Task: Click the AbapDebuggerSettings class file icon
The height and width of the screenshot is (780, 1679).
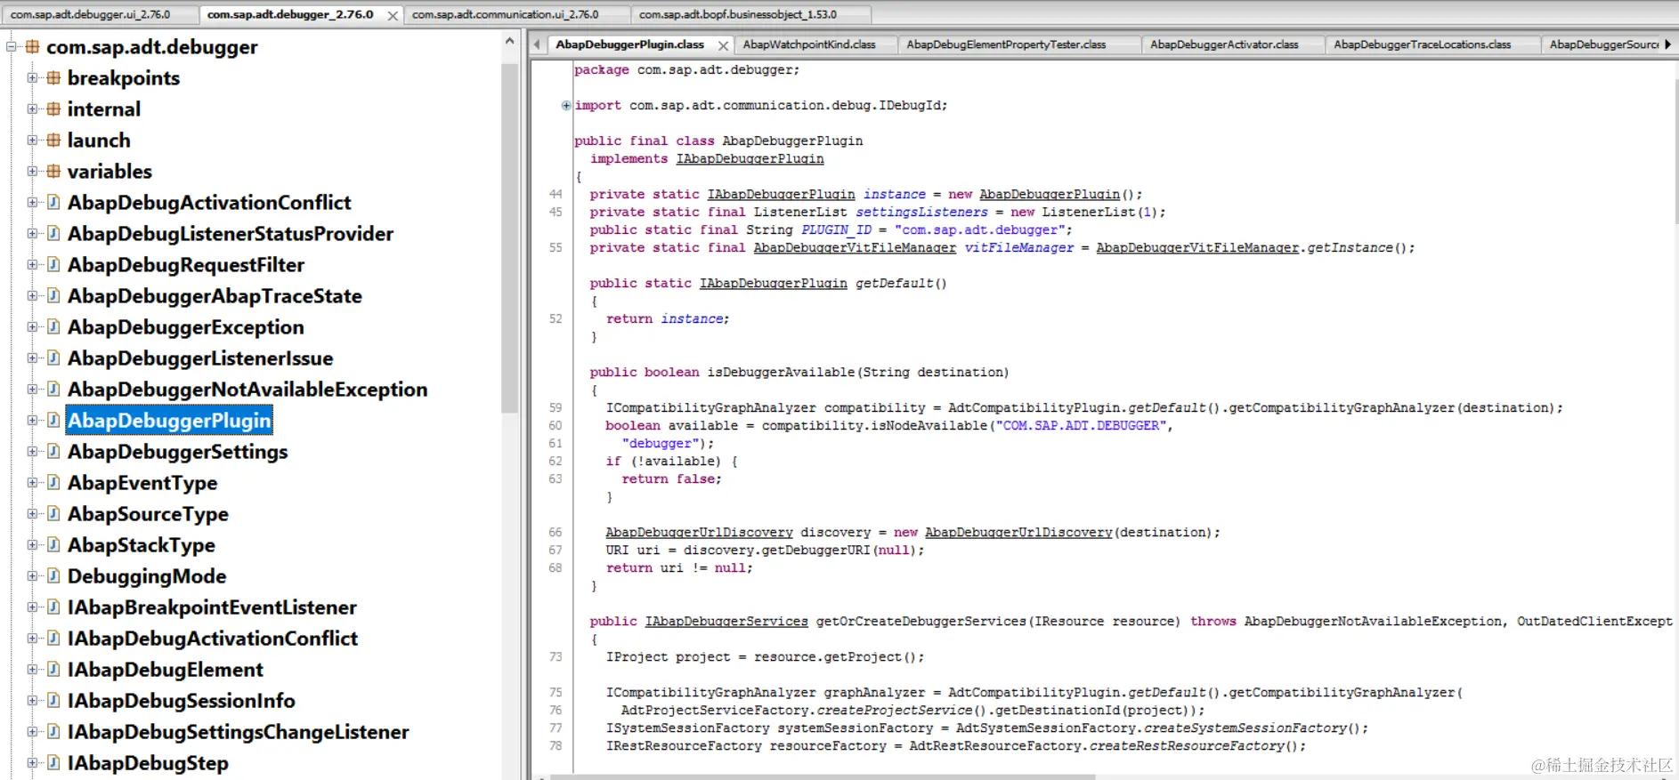Action: tap(53, 452)
